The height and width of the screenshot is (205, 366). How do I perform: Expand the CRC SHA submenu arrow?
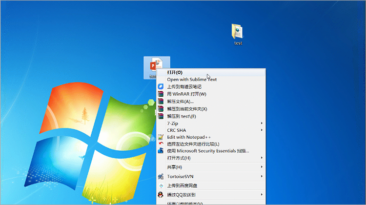(x=262, y=130)
